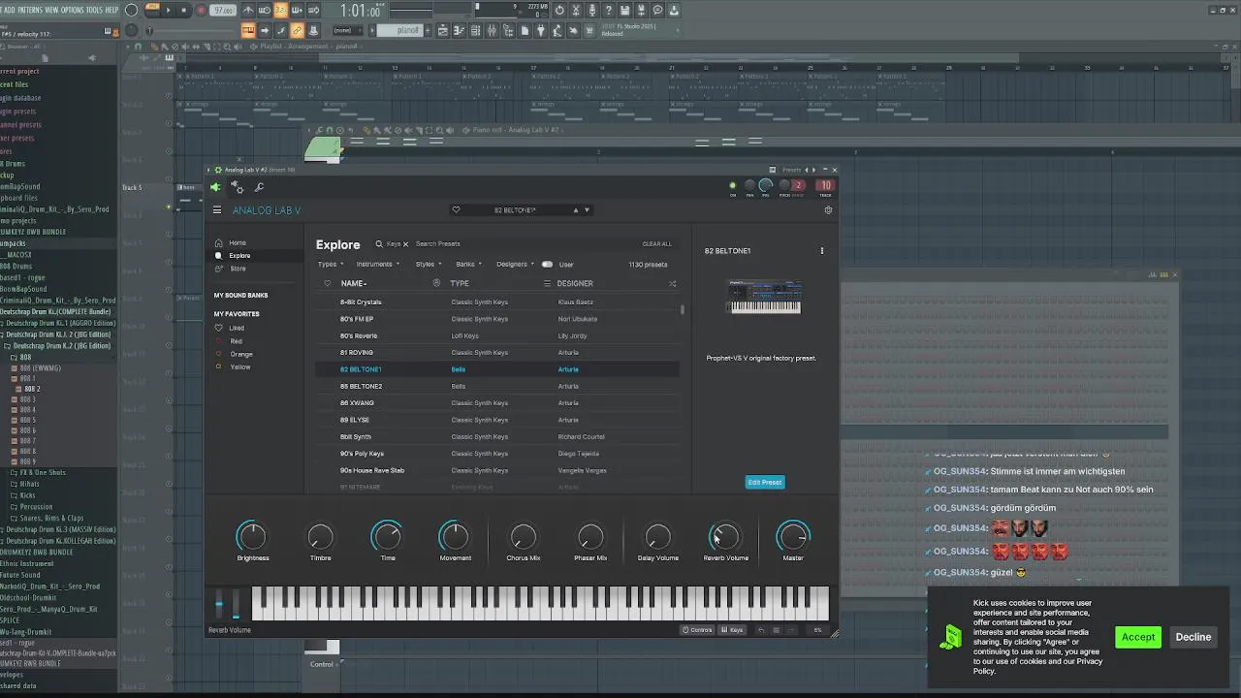Open the Styles filter dropdown
The image size is (1241, 698).
pos(428,265)
